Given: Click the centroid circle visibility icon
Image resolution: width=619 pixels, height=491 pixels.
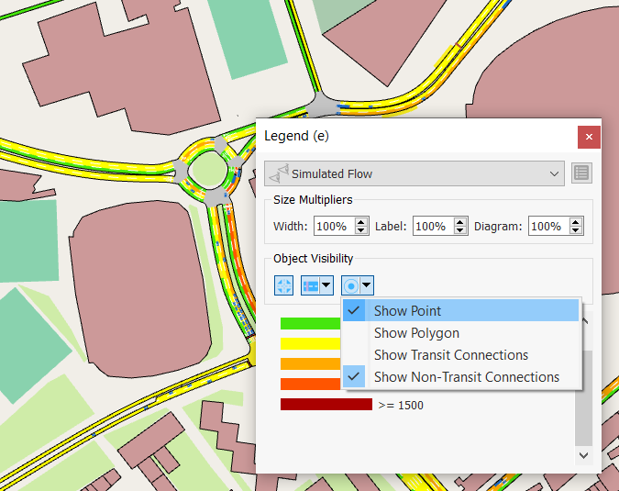Looking at the screenshot, I should (351, 285).
